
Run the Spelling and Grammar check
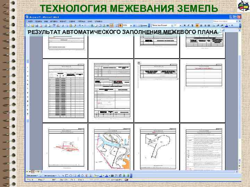tap(54, 26)
